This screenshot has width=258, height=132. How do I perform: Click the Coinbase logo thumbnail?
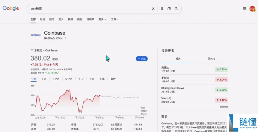coord(36,35)
